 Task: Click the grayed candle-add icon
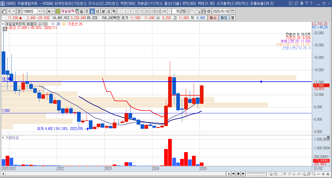pyautogui.click(x=193, y=11)
